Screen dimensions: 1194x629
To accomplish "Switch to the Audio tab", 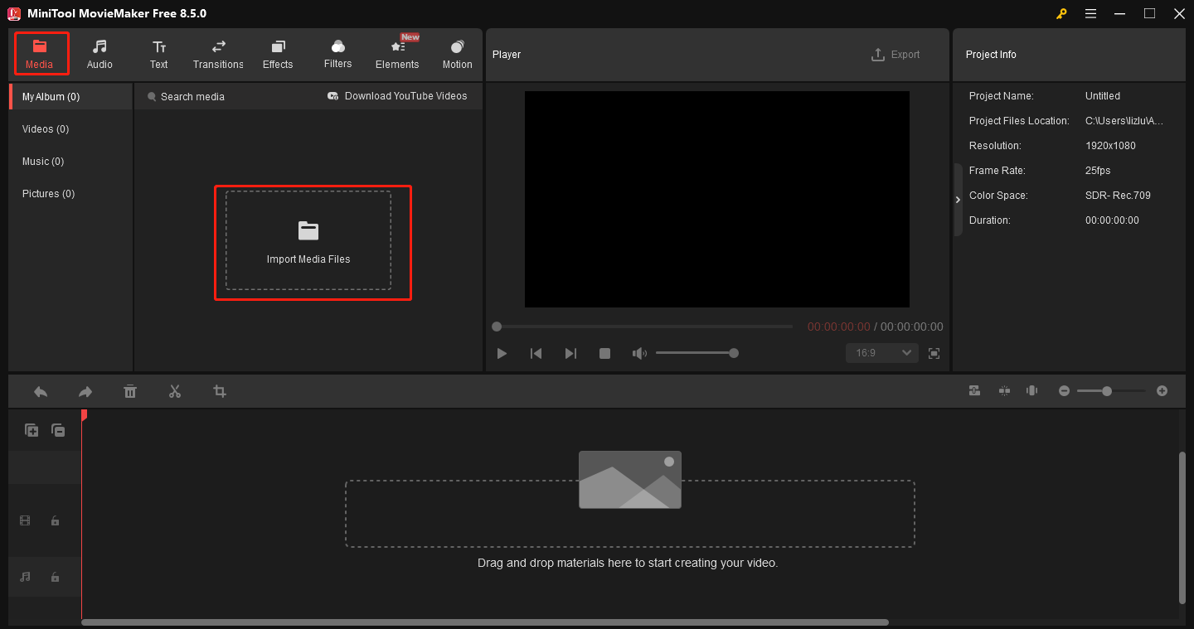I will 99,54.
